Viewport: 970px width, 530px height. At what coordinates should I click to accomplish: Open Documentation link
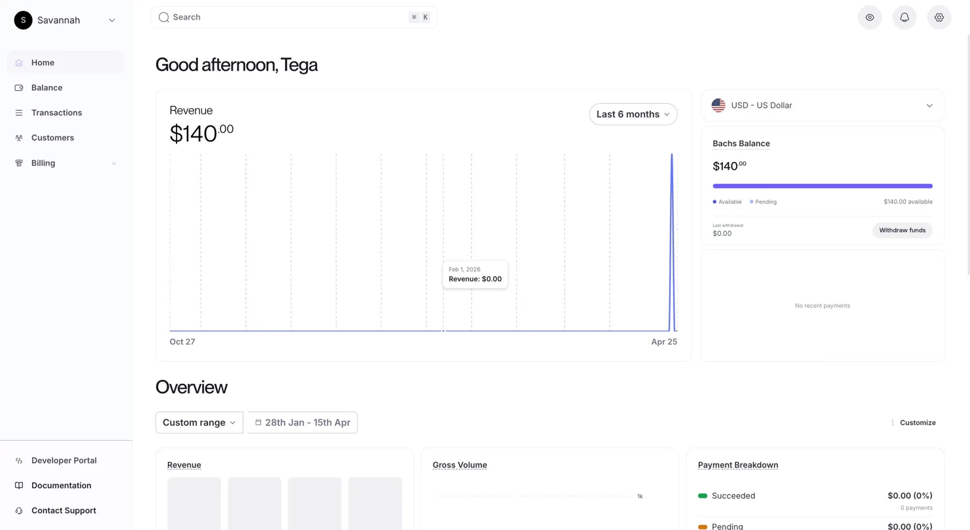click(61, 486)
